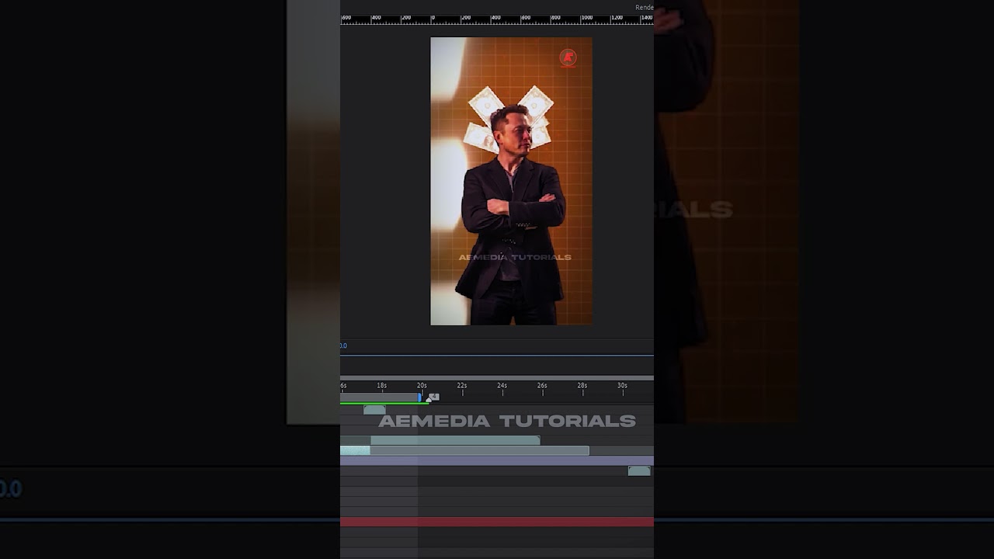Image resolution: width=994 pixels, height=559 pixels.
Task: Click the blue work area end handle
Action: tap(420, 398)
